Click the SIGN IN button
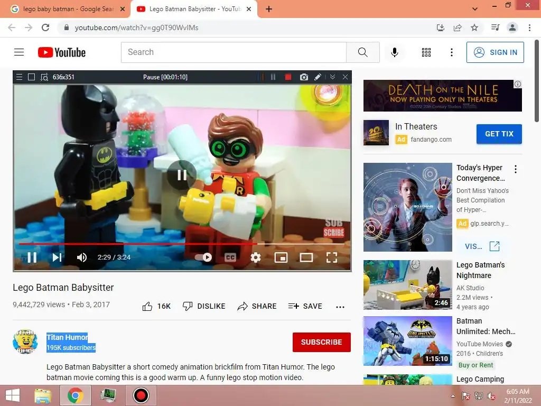Image resolution: width=541 pixels, height=406 pixels. coord(495,52)
